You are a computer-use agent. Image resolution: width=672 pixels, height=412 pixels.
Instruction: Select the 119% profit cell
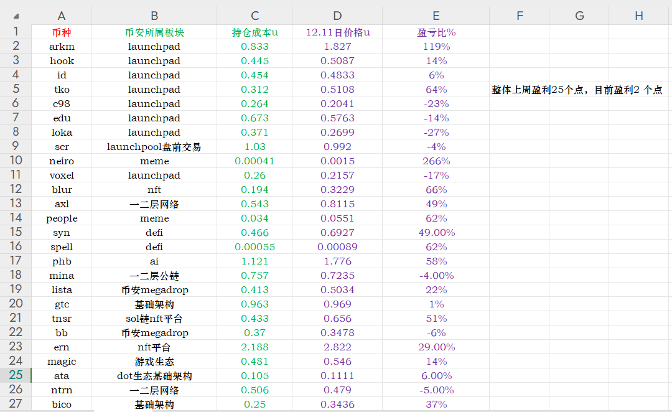[436, 46]
